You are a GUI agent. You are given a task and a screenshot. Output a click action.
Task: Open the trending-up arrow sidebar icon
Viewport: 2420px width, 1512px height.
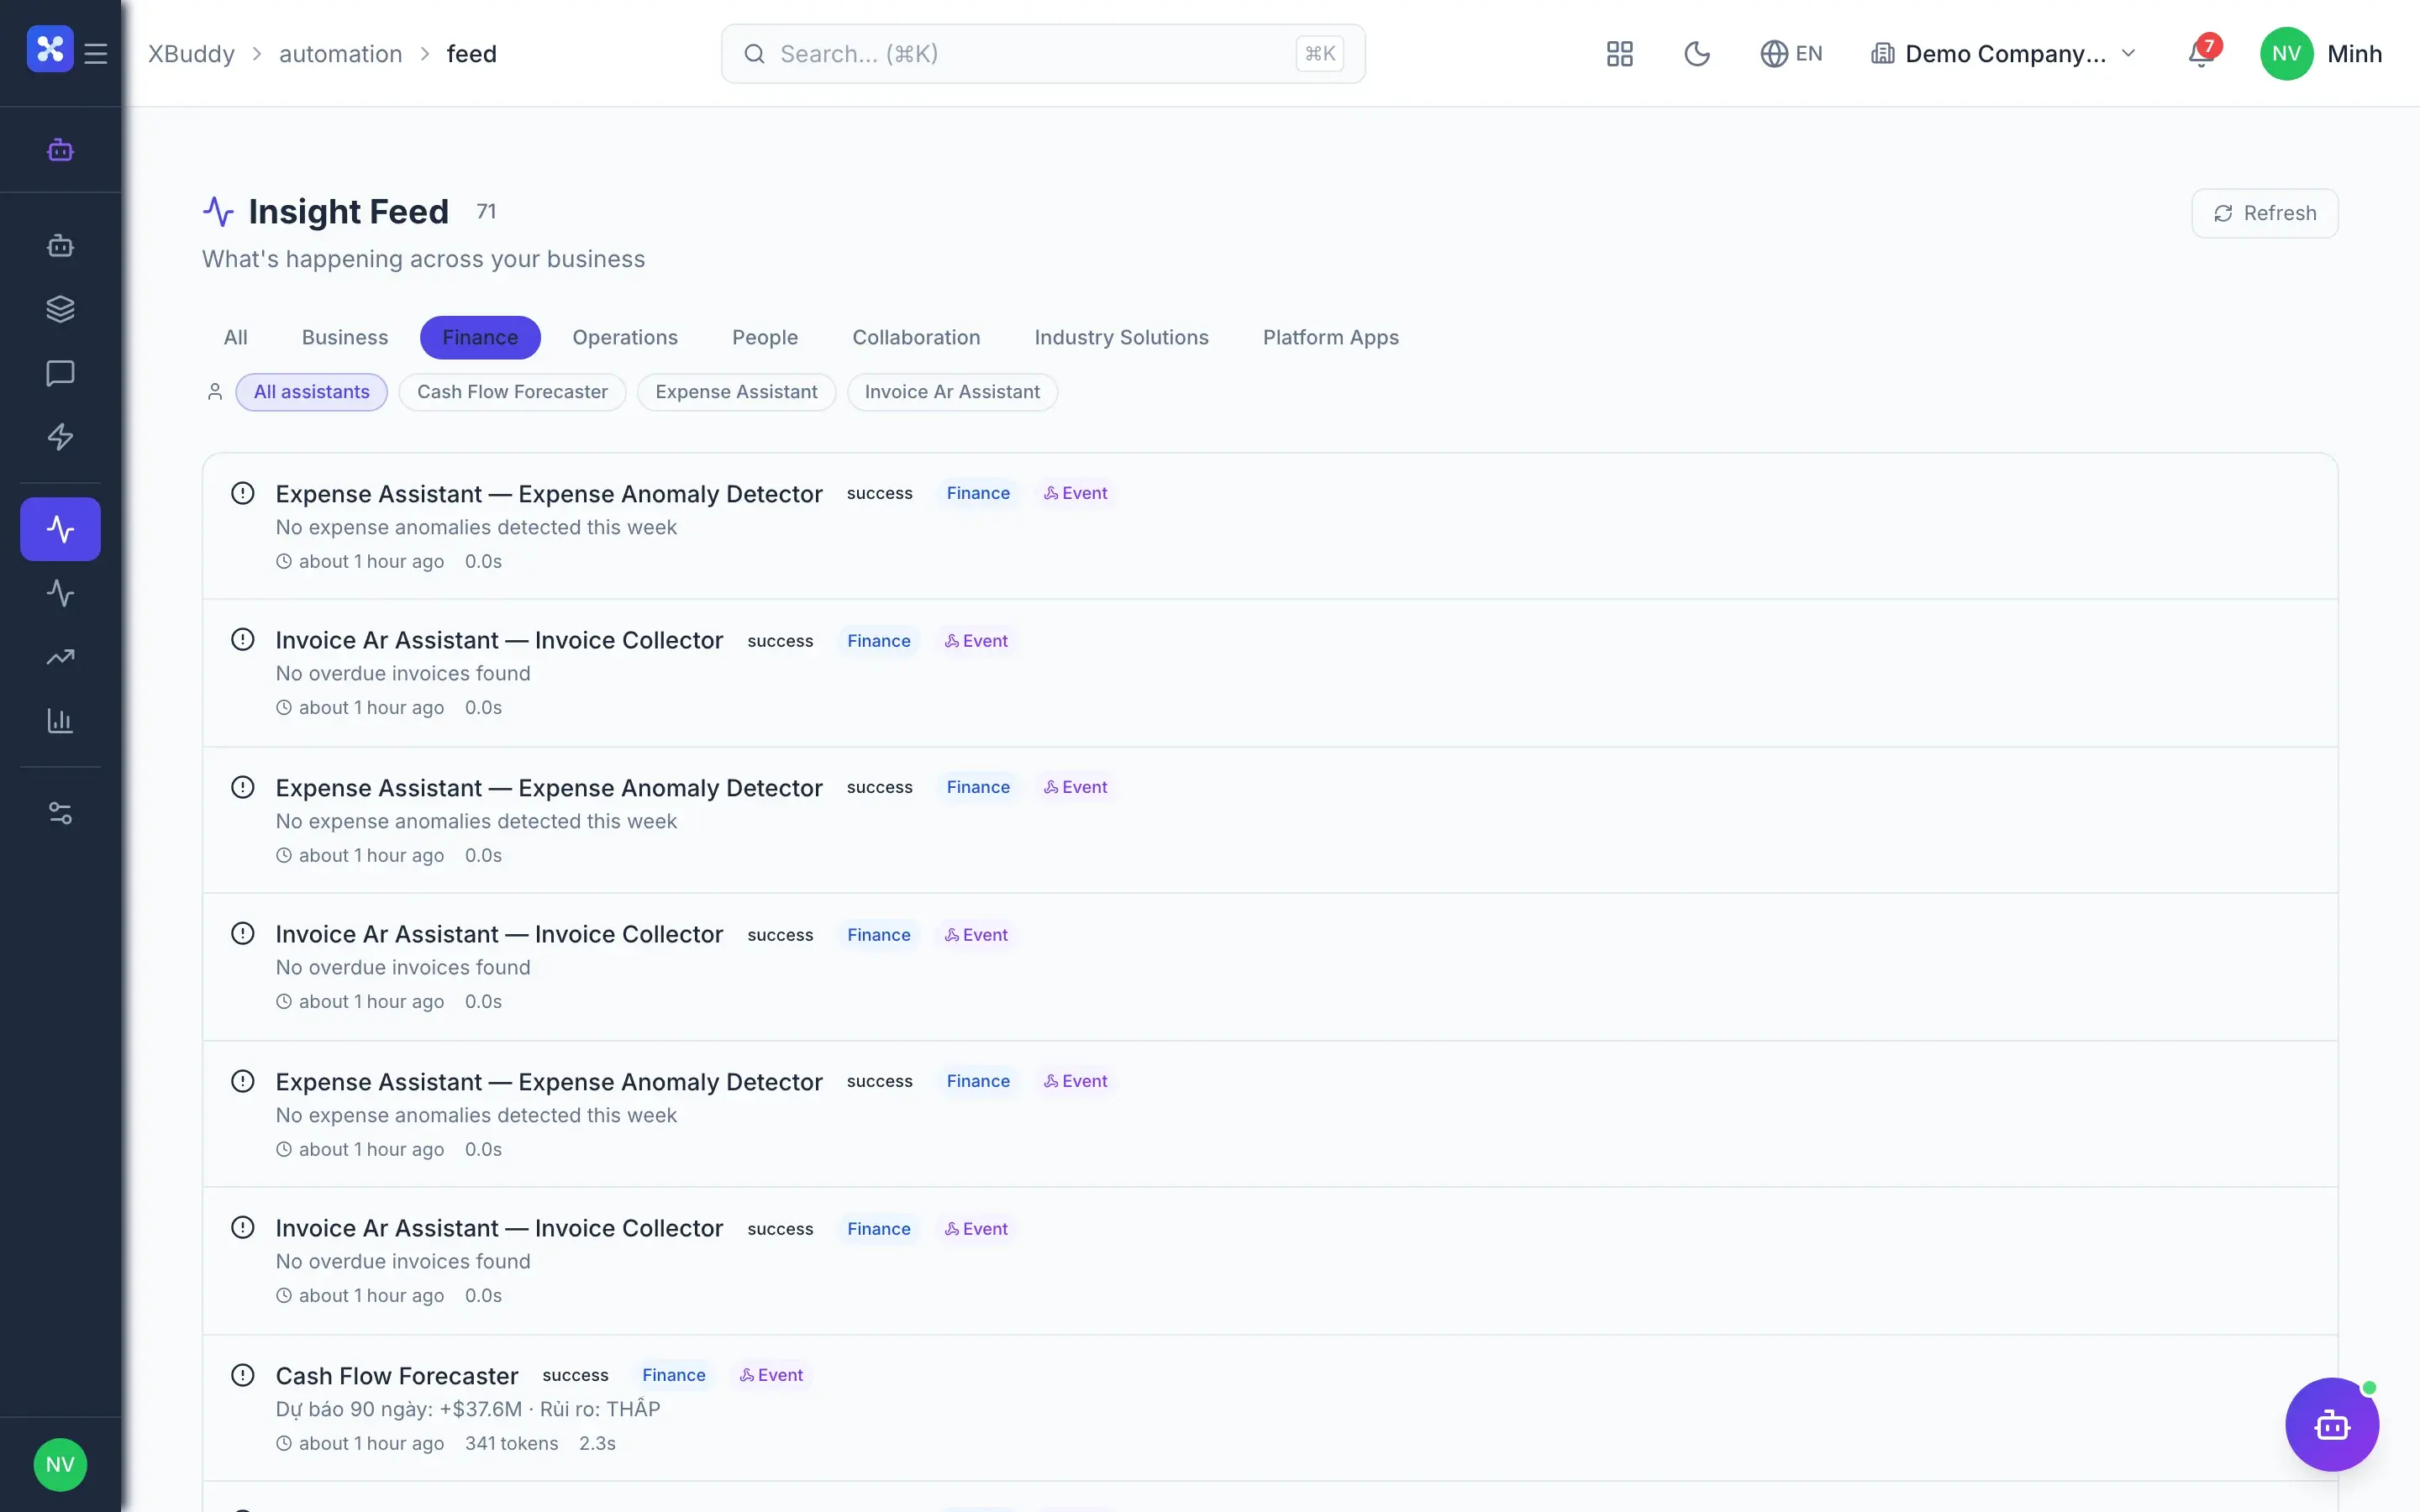pos(60,657)
